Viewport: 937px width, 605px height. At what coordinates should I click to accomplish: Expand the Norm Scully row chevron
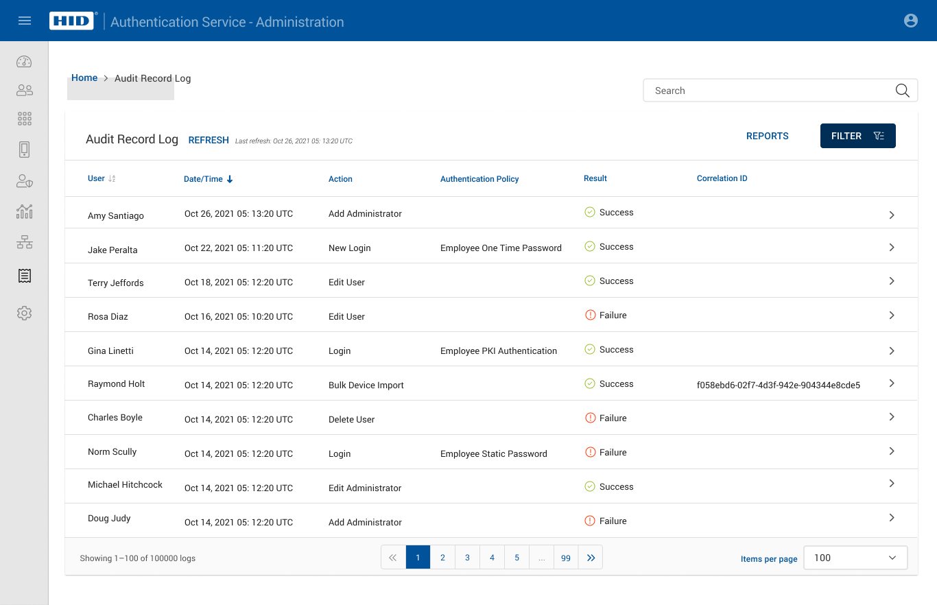click(x=892, y=451)
